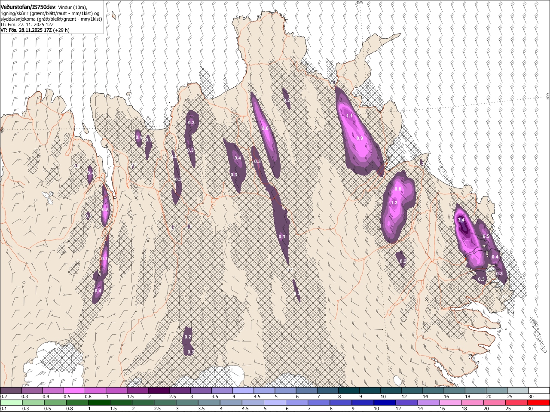Image resolution: width=550 pixels, height=412 pixels.
Task: Click the 'Vindur (10m)' label in header
Action: point(72,8)
